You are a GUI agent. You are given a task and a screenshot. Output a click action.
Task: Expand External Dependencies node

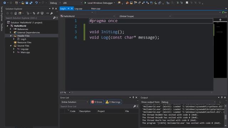coord(10,32)
